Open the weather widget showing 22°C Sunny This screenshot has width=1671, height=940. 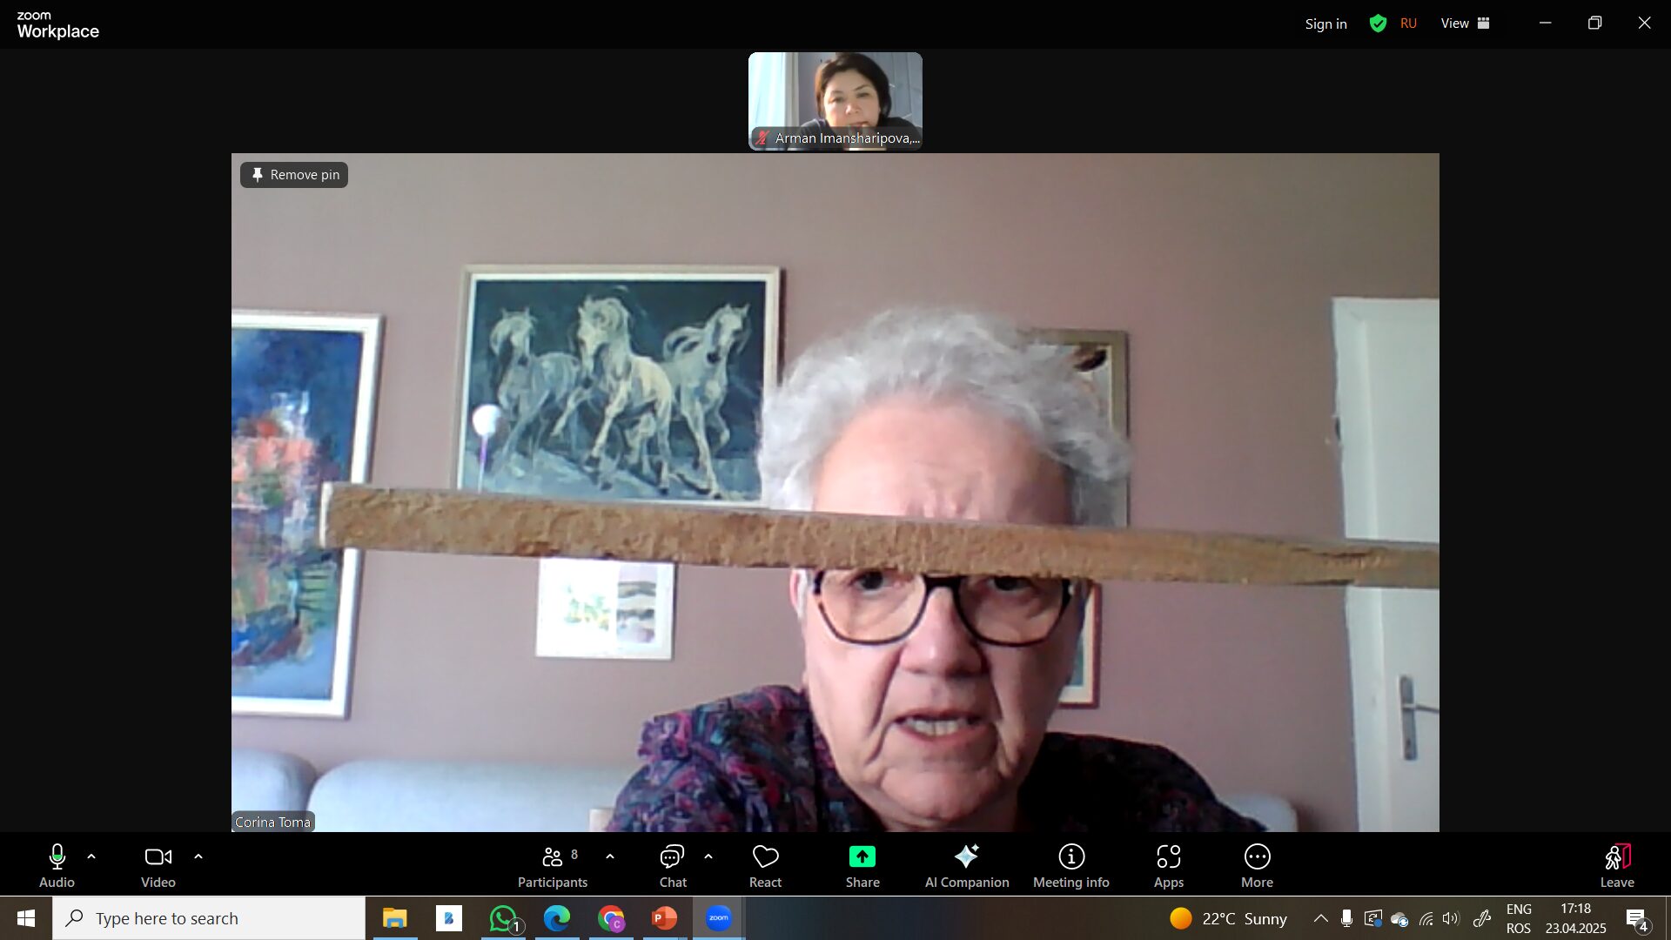pyautogui.click(x=1228, y=918)
